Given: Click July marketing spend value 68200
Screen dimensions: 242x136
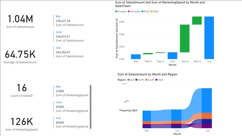Looking at the screenshot, I should [x=60, y=122].
